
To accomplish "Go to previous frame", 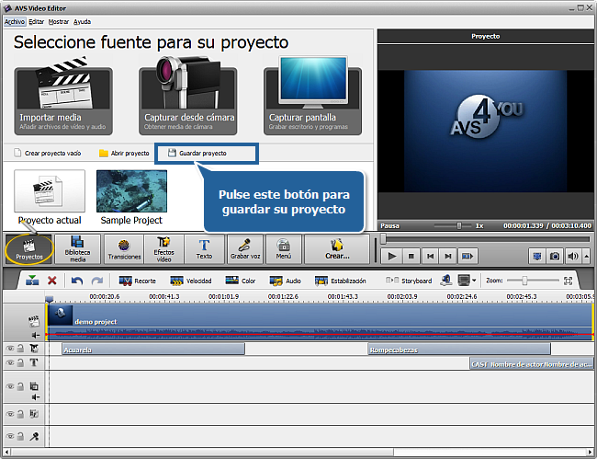I will pyautogui.click(x=430, y=257).
